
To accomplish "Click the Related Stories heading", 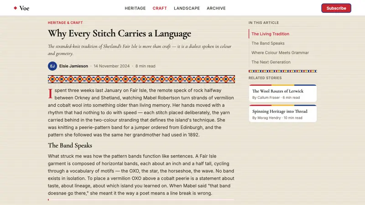I will 265,78.
